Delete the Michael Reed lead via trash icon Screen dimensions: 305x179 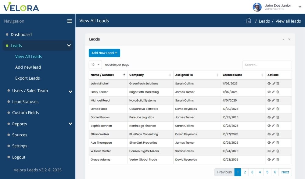coord(278,100)
